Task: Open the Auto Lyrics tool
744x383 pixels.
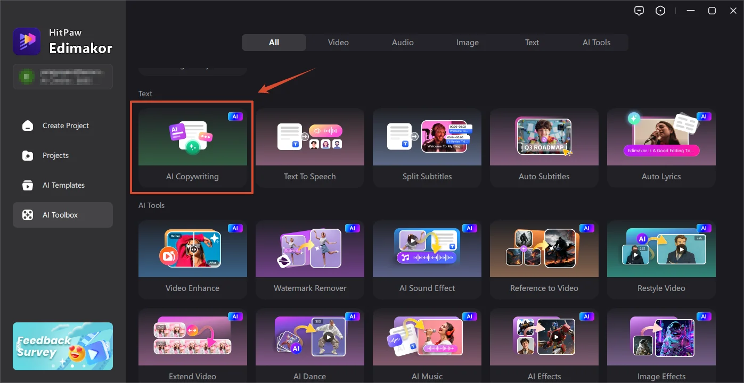Action: (661, 147)
